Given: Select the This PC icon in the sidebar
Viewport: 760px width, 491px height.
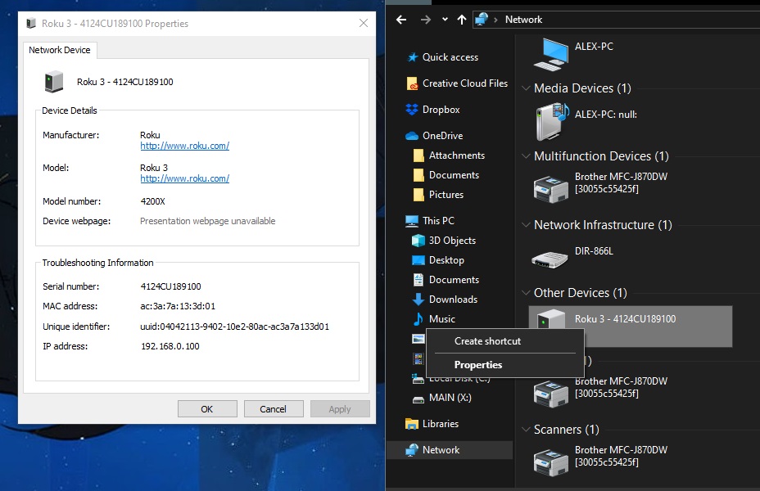Looking at the screenshot, I should [412, 221].
